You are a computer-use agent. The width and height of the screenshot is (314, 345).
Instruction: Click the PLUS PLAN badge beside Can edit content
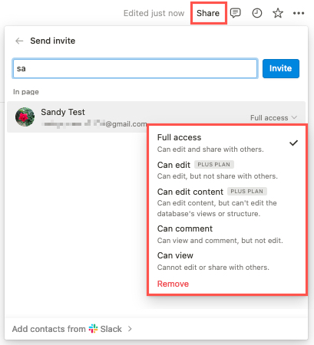pyautogui.click(x=247, y=192)
